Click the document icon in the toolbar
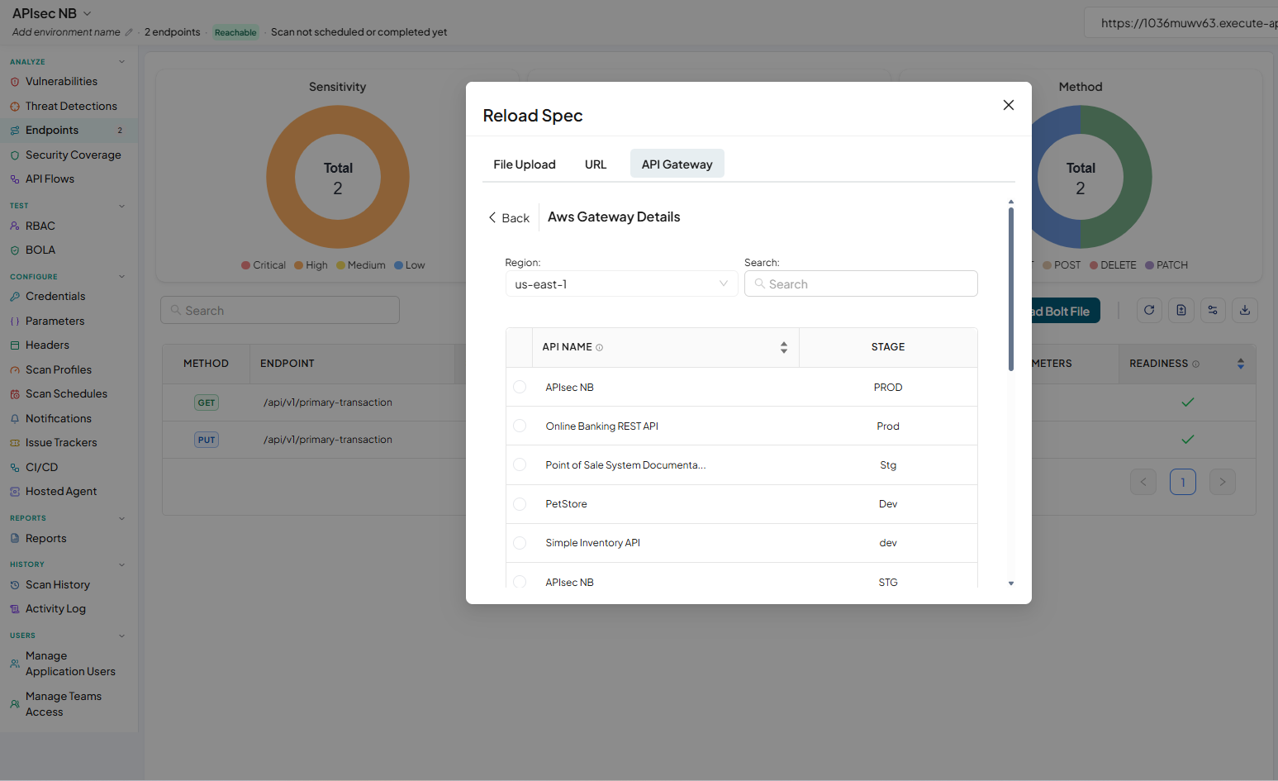This screenshot has width=1278, height=781. [x=1181, y=311]
